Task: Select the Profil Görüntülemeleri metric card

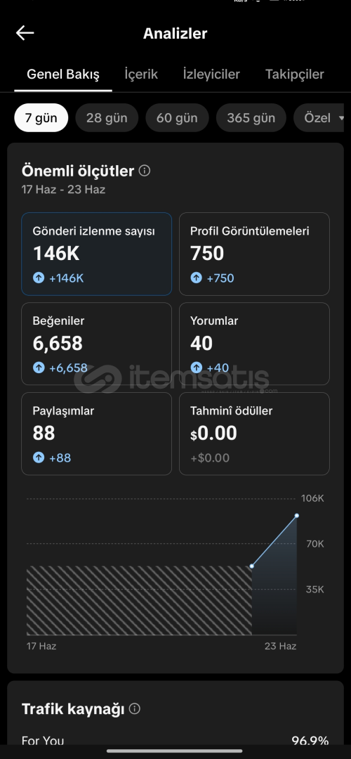Action: (254, 254)
